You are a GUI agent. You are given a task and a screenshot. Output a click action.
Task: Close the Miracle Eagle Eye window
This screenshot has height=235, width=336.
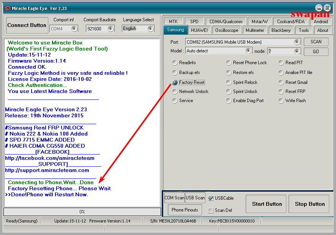click(327, 8)
